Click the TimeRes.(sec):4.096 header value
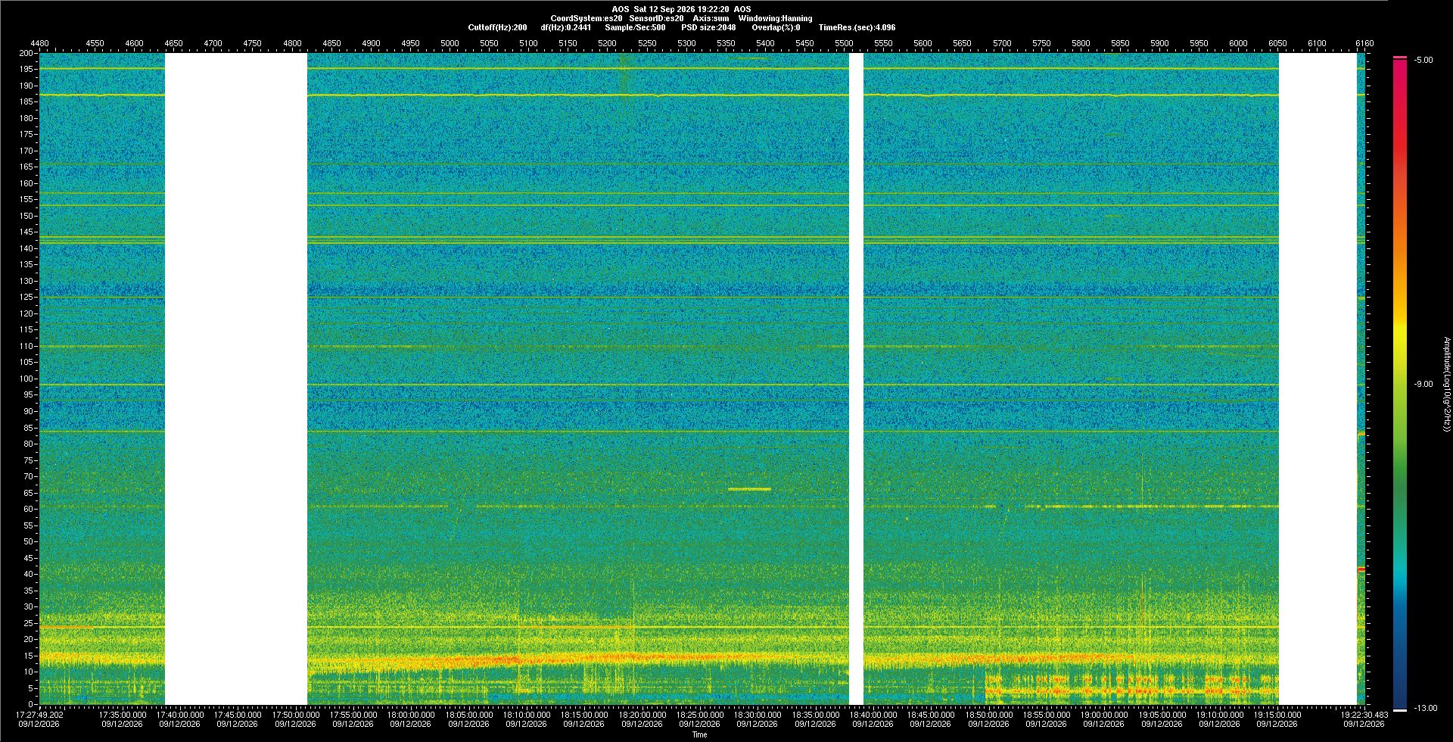Viewport: 1453px width, 742px height. 857,27
